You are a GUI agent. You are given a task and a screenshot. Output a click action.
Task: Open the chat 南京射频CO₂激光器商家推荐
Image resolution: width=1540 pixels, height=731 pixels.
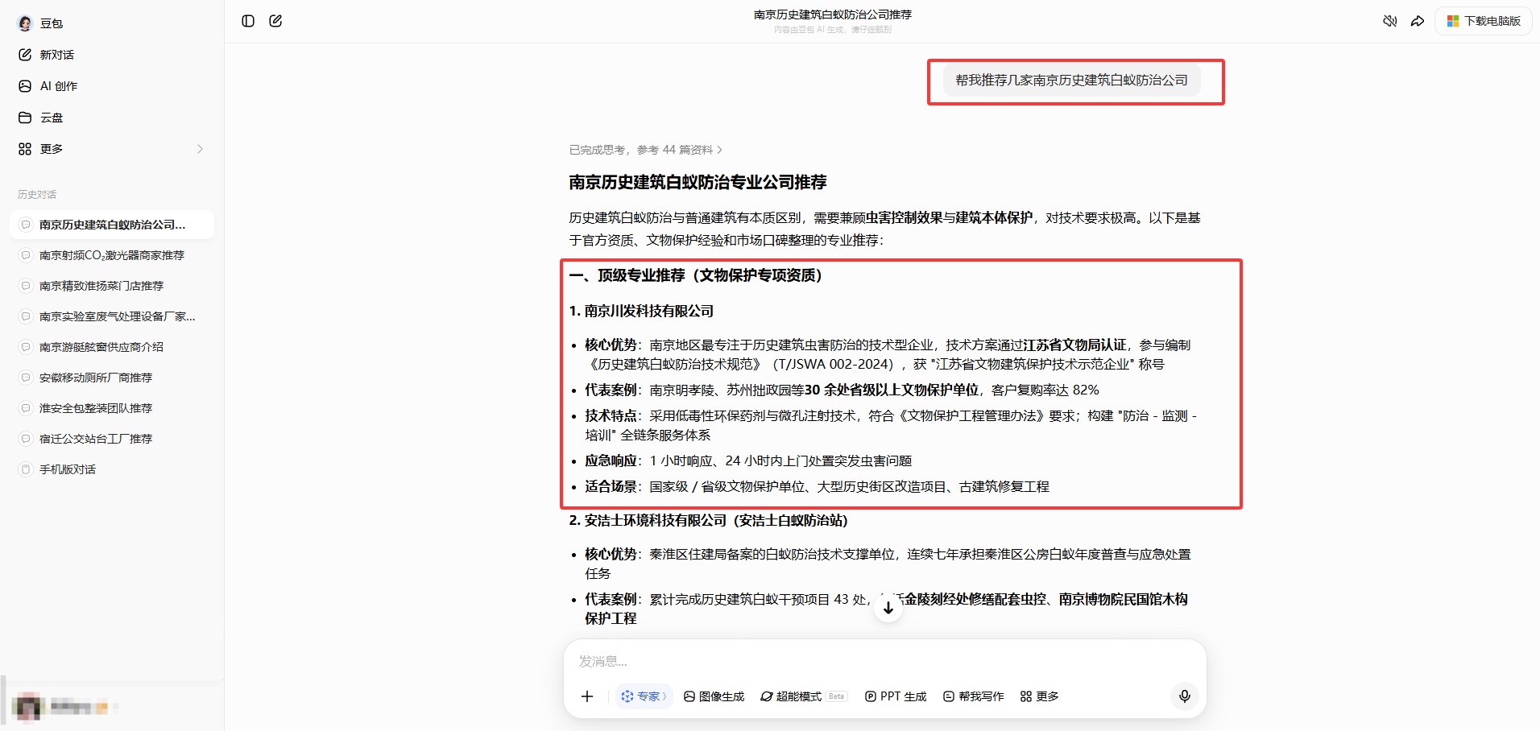tap(111, 255)
